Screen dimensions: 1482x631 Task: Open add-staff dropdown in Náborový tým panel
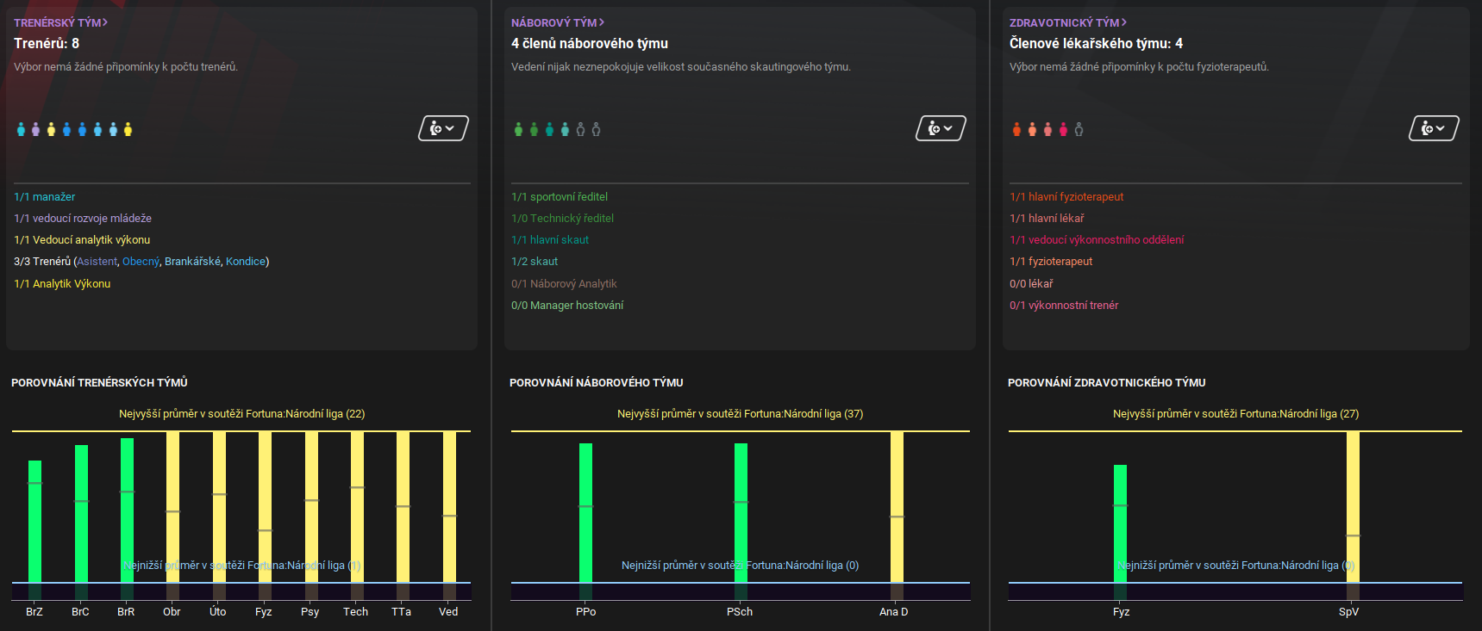pyautogui.click(x=941, y=128)
